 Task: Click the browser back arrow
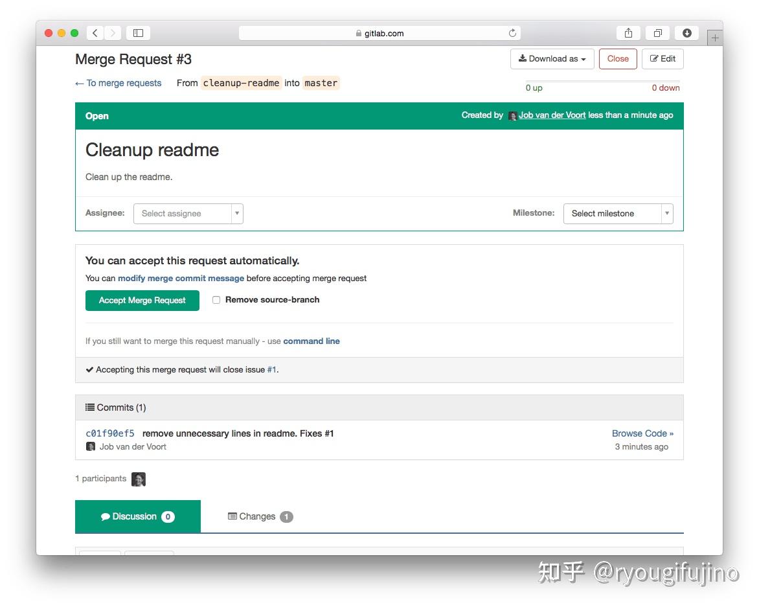(x=95, y=32)
